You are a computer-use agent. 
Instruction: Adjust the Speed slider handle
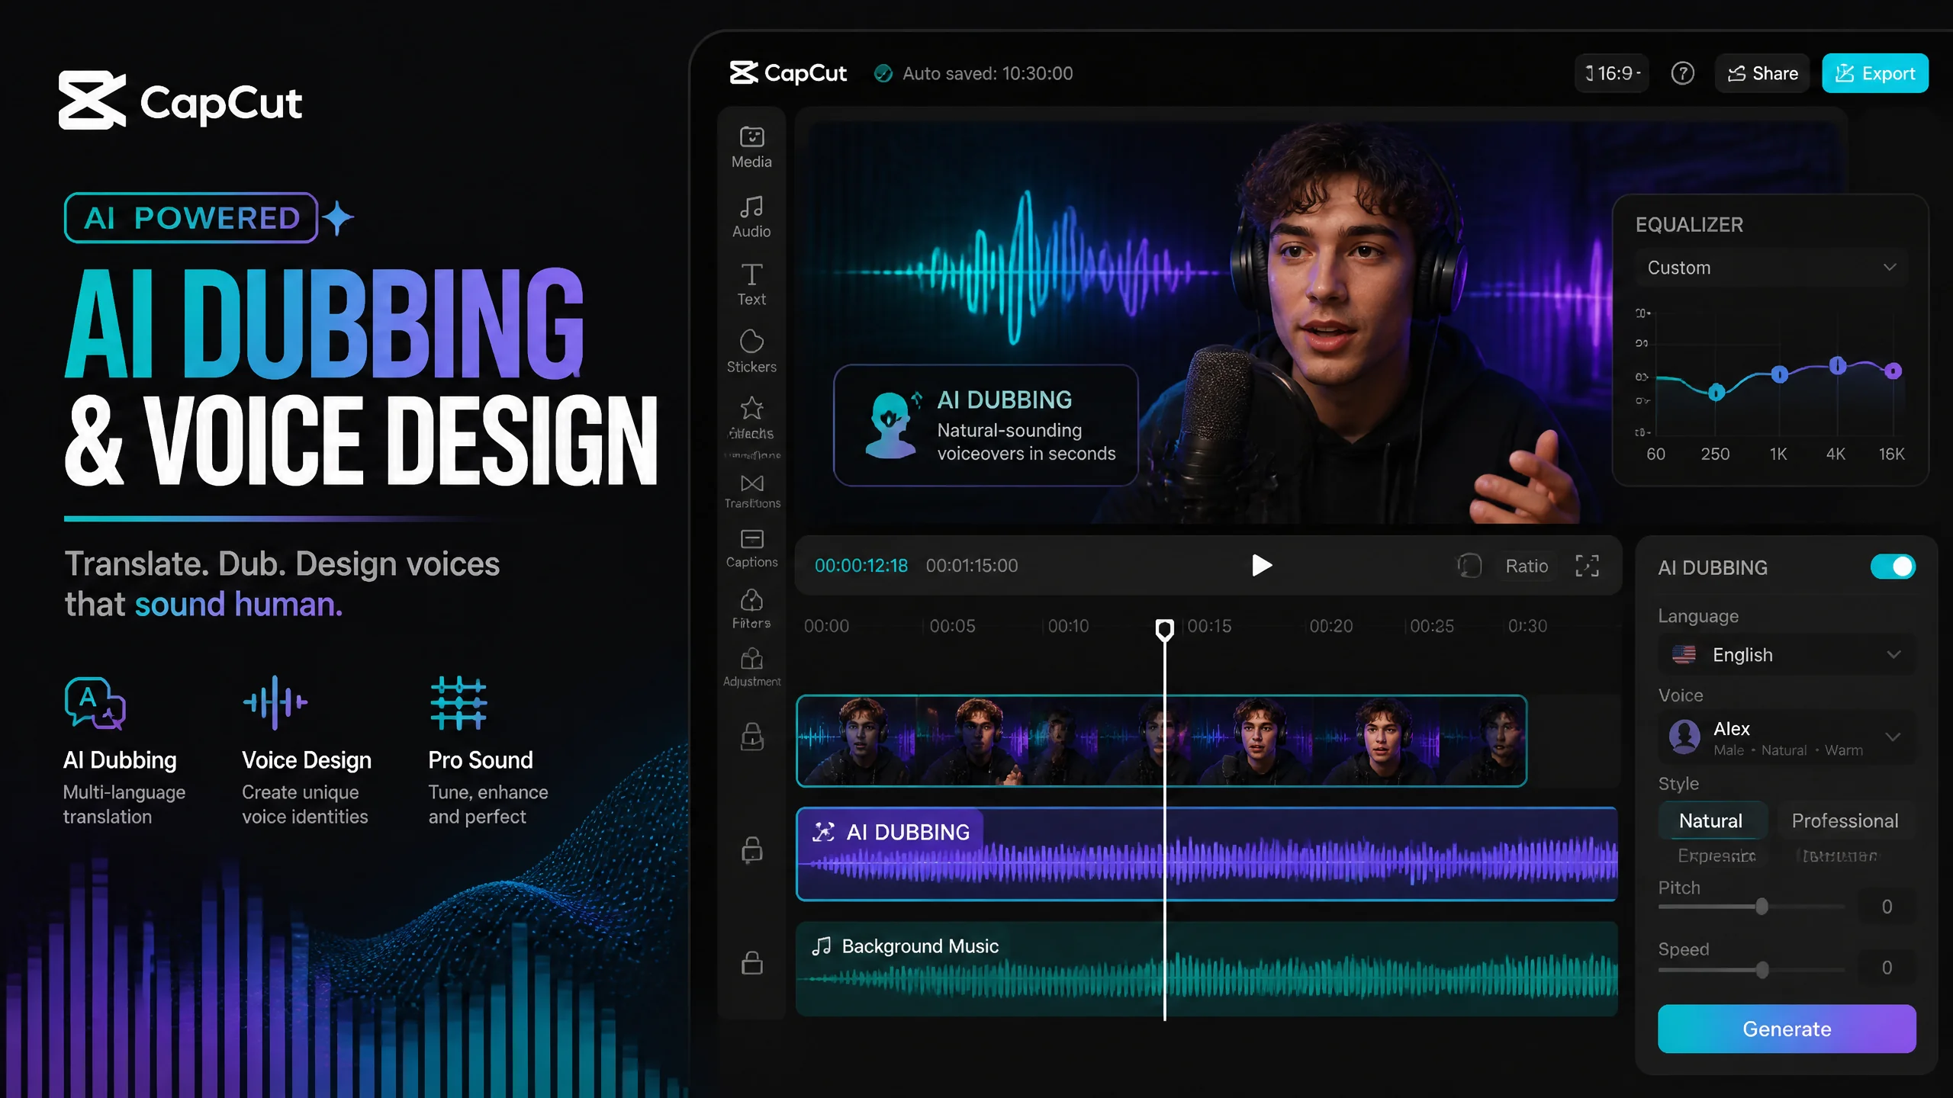pyautogui.click(x=1762, y=970)
